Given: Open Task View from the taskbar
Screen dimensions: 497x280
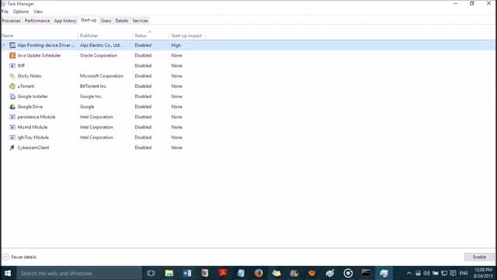Looking at the screenshot, I should [151, 273].
